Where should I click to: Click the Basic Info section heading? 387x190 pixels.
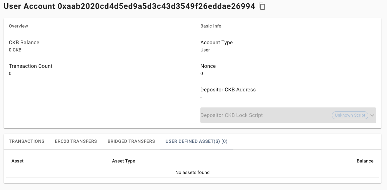pos(211,26)
